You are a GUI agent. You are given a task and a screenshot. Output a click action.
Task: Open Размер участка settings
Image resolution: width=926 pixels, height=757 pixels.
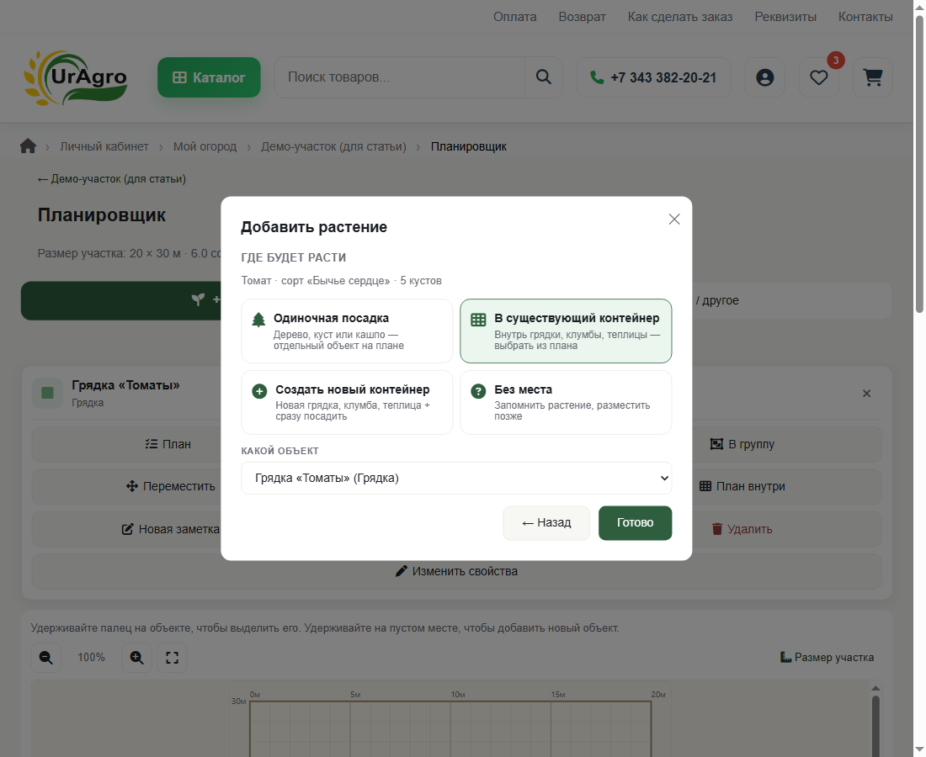click(827, 657)
